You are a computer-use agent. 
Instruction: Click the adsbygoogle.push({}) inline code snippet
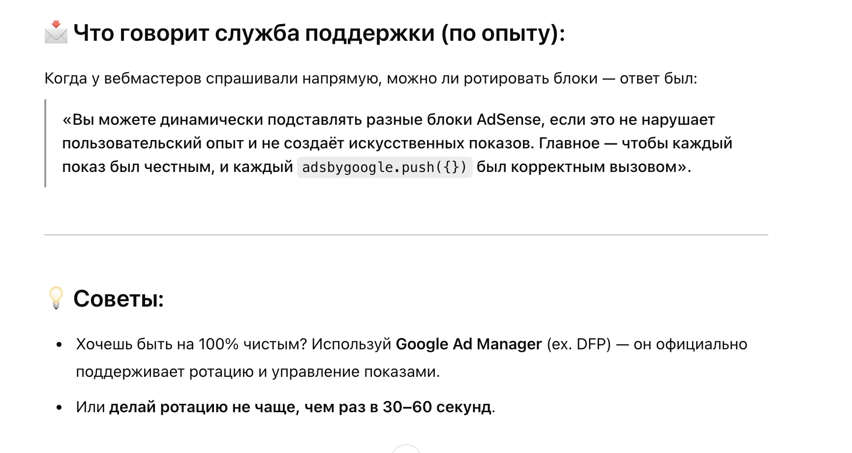385,168
